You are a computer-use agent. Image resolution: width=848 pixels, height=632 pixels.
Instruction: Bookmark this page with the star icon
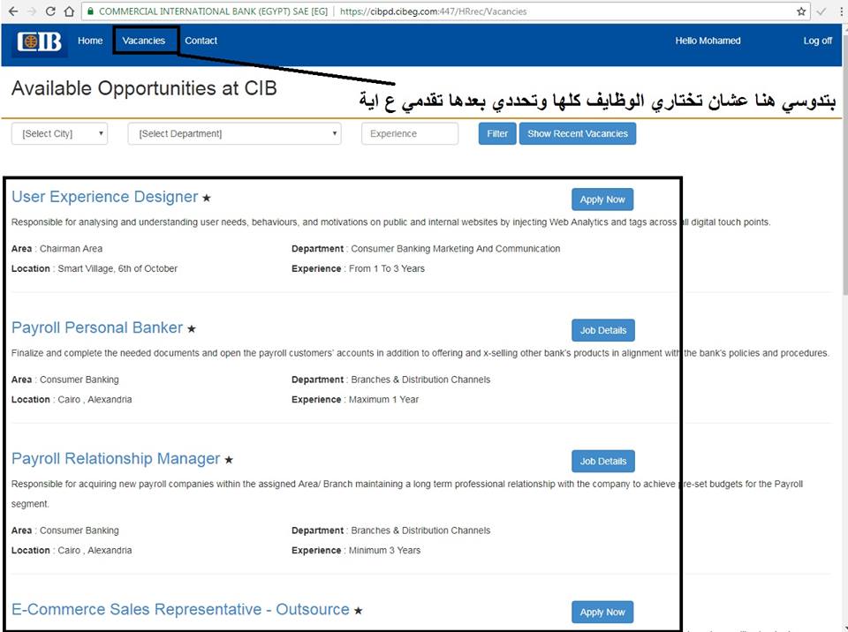(801, 11)
